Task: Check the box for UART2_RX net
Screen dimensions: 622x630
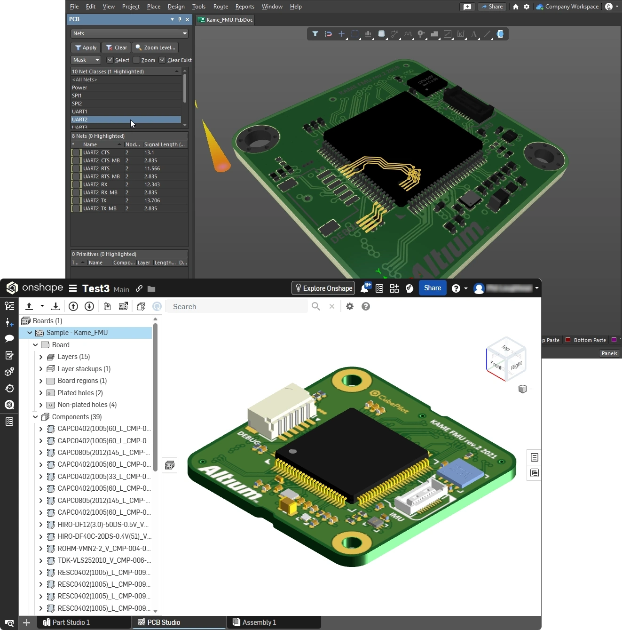Action: click(76, 184)
